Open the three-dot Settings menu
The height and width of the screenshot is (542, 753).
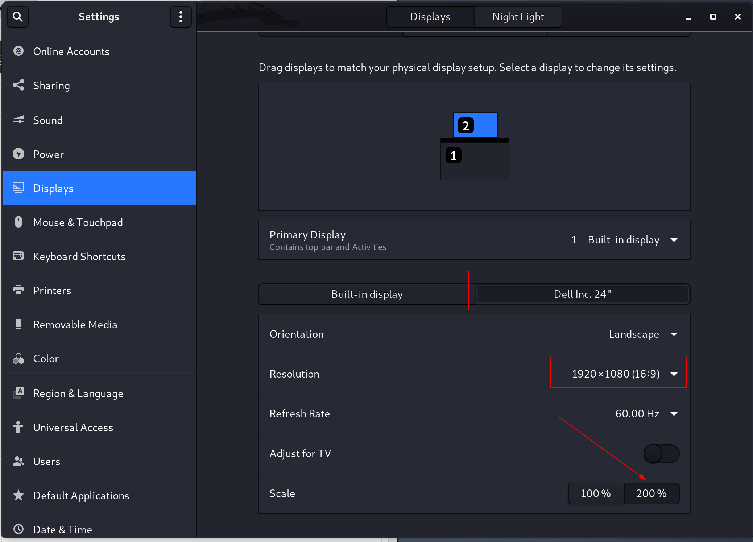click(x=181, y=17)
